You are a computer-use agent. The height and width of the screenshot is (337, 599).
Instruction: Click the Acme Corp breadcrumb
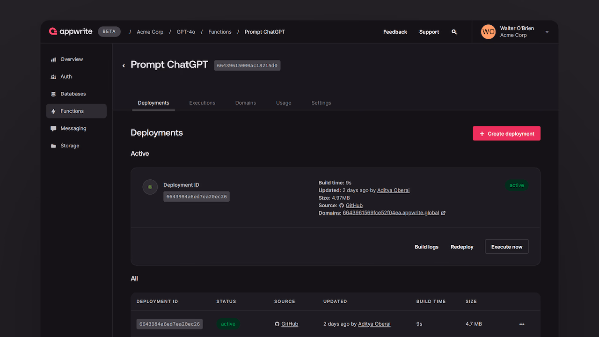tap(150, 32)
